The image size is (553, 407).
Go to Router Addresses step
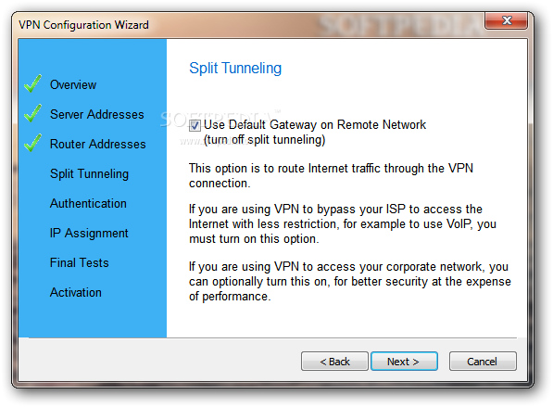[x=97, y=144]
